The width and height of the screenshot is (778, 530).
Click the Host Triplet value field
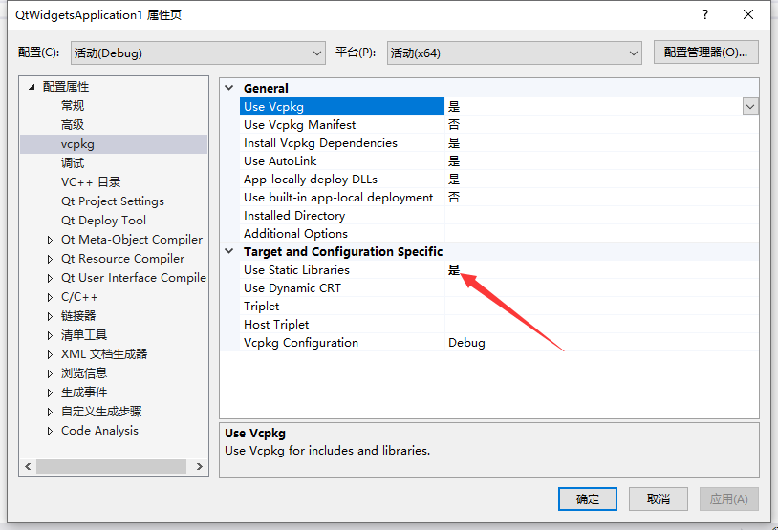(x=601, y=325)
